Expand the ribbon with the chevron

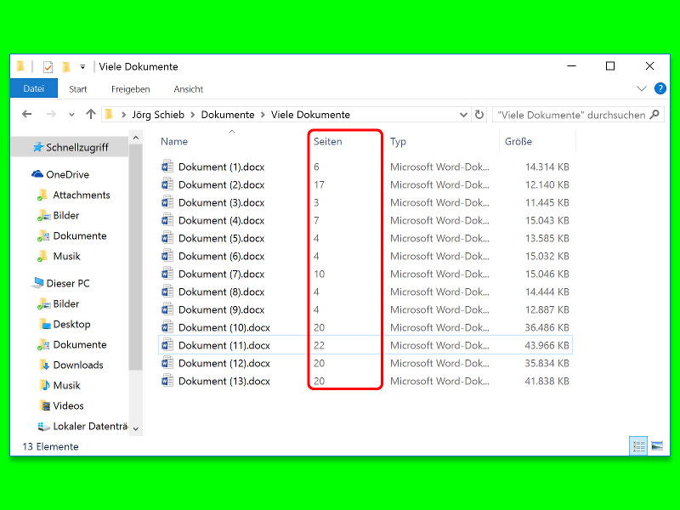(x=642, y=88)
